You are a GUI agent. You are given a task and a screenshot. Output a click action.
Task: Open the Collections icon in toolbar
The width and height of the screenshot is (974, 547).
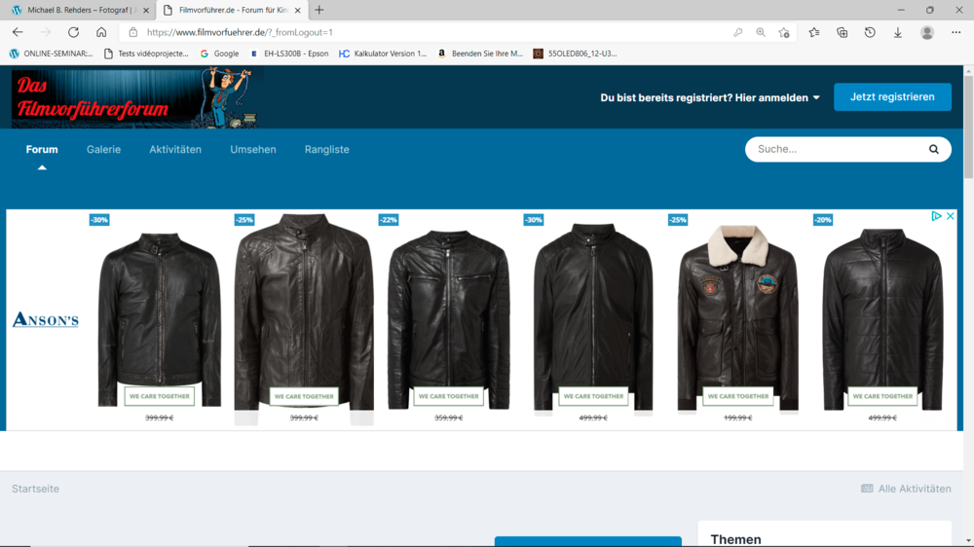click(842, 32)
